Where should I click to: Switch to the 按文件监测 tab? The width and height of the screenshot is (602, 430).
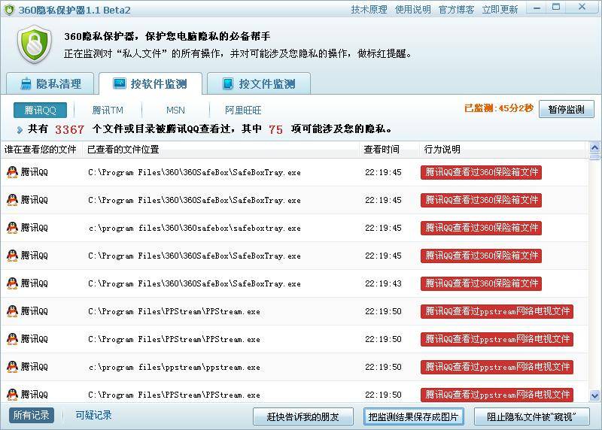point(259,83)
